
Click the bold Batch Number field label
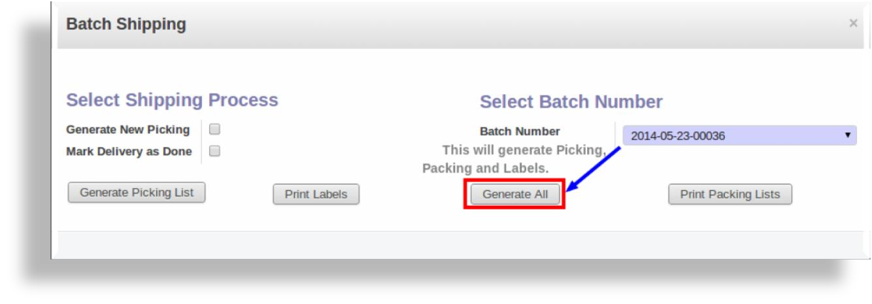click(520, 131)
